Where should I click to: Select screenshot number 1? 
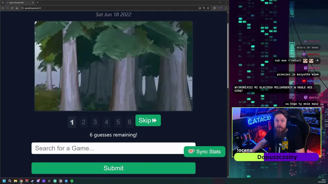pyautogui.click(x=72, y=122)
